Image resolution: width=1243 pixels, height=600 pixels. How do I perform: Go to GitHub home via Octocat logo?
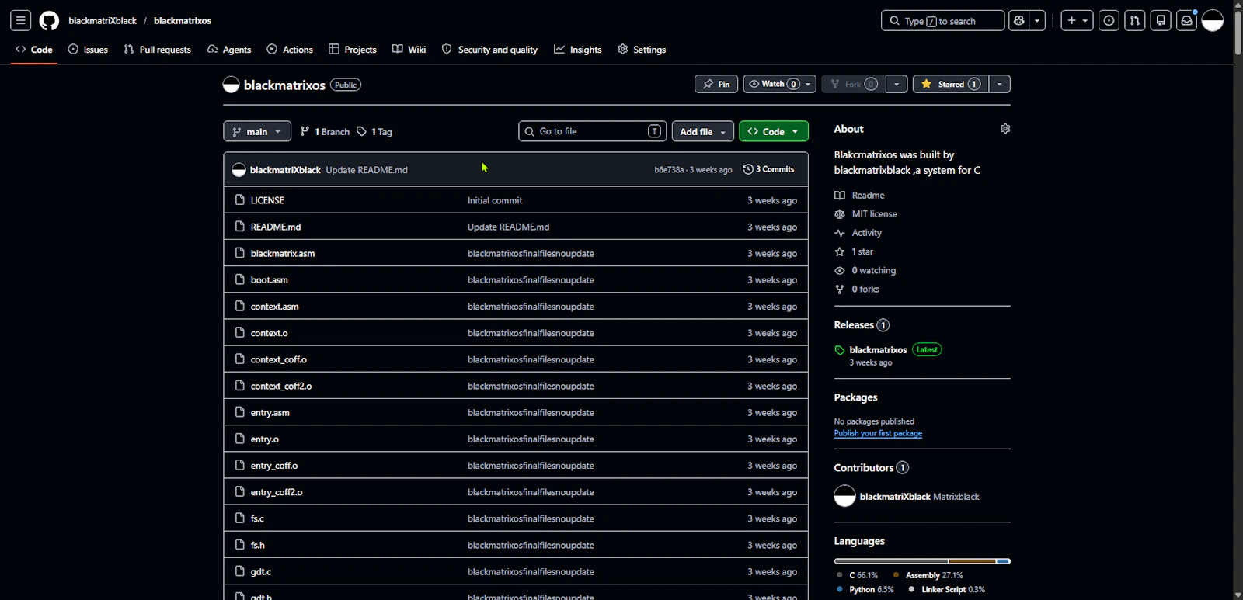(x=49, y=21)
